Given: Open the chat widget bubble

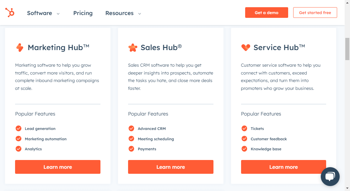Looking at the screenshot, I should [x=330, y=177].
